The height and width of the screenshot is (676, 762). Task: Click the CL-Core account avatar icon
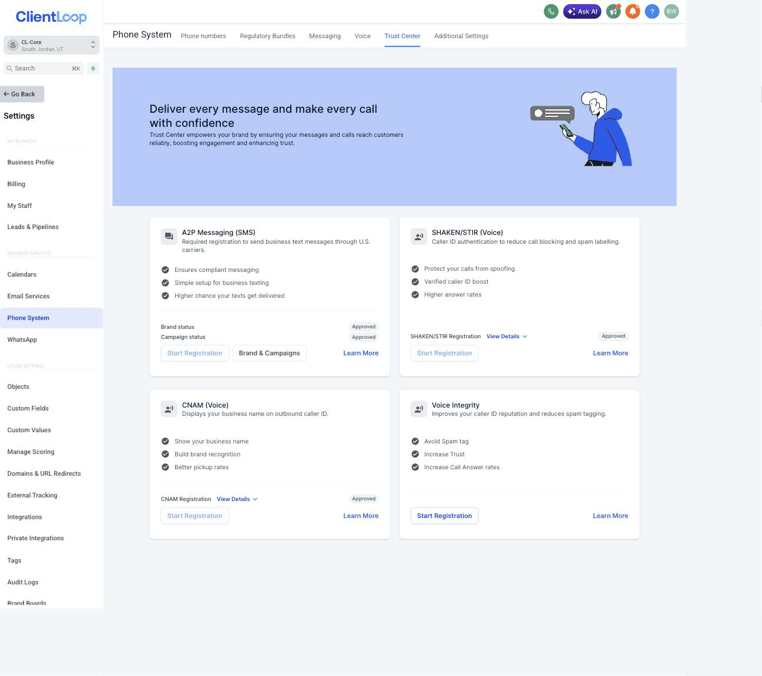(13, 45)
